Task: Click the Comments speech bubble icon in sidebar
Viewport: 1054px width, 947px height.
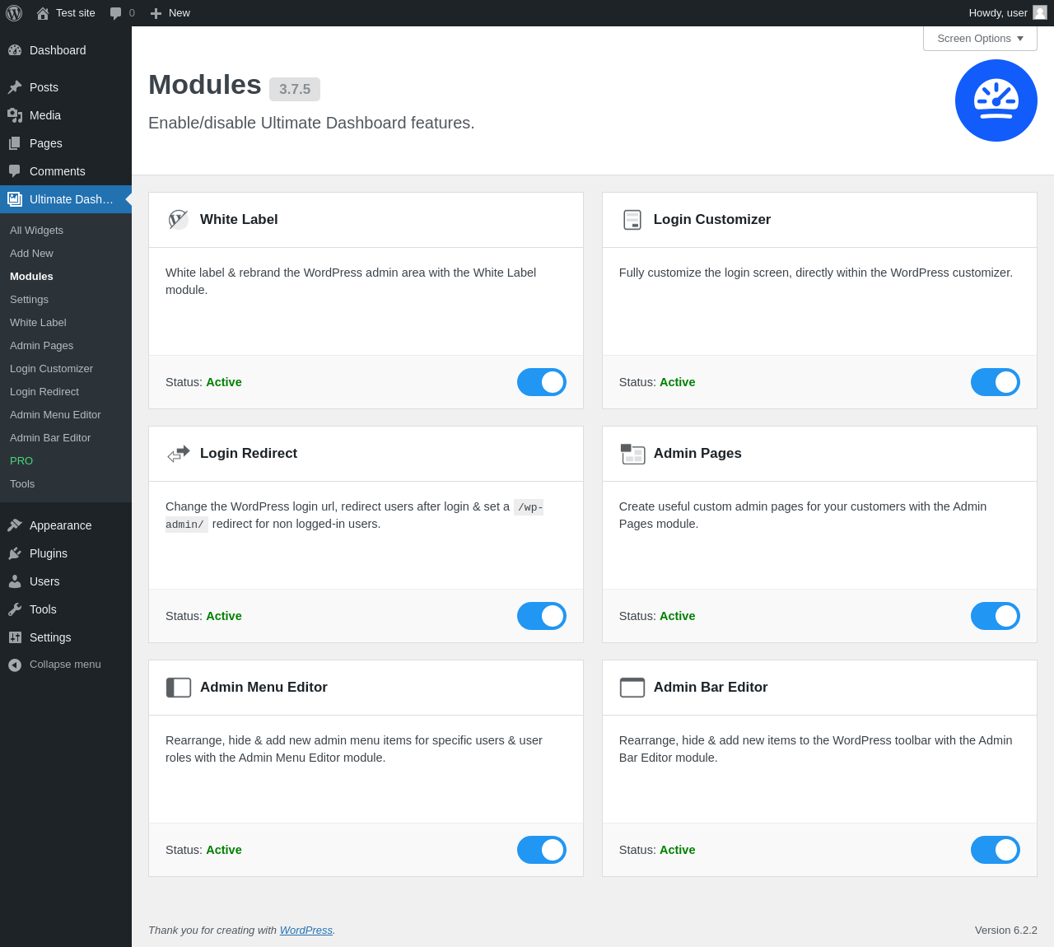Action: point(15,171)
